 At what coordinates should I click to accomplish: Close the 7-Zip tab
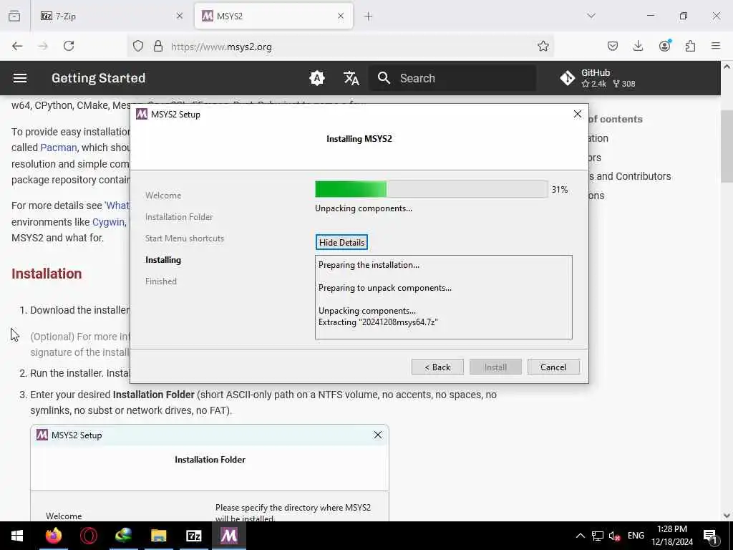180,16
